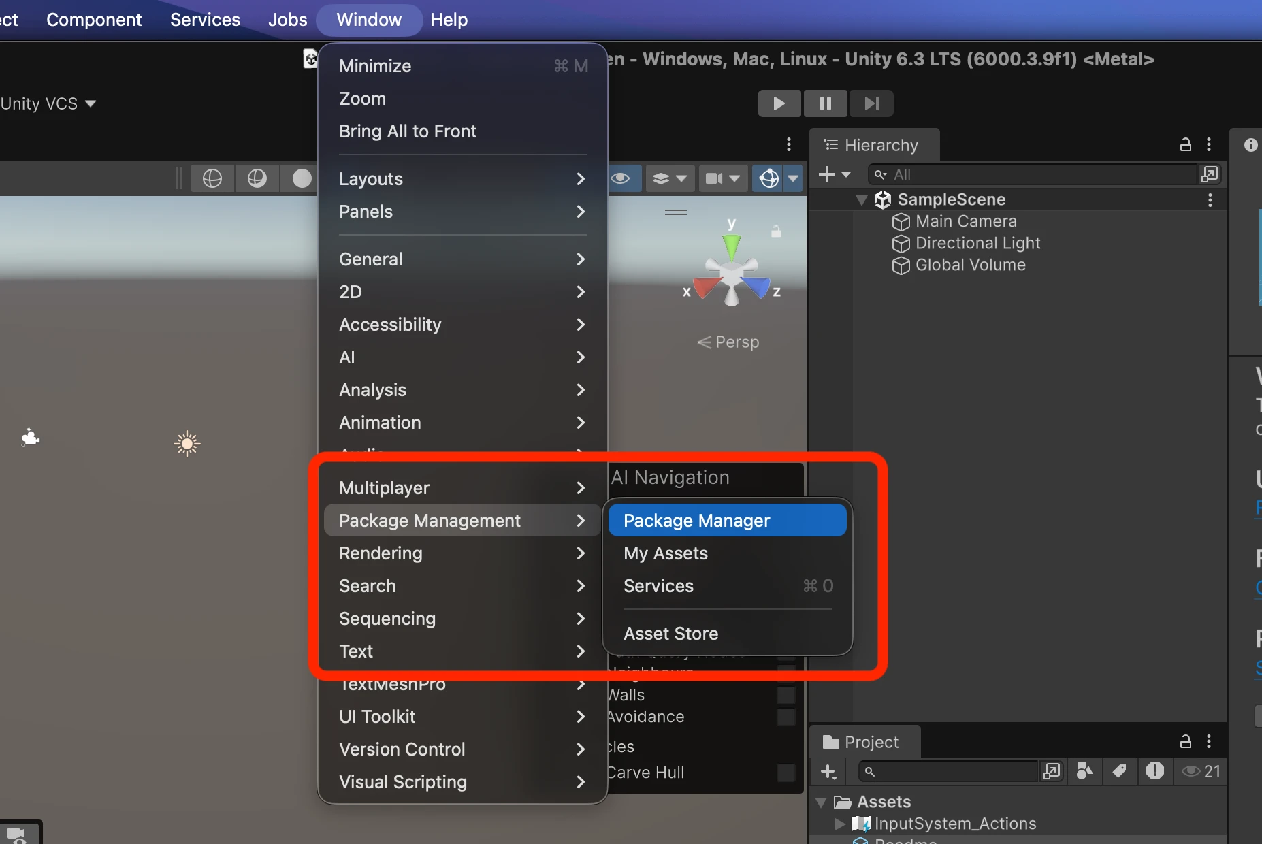The height and width of the screenshot is (844, 1262).
Task: Open the Services menu in the menu bar
Action: [x=205, y=20]
